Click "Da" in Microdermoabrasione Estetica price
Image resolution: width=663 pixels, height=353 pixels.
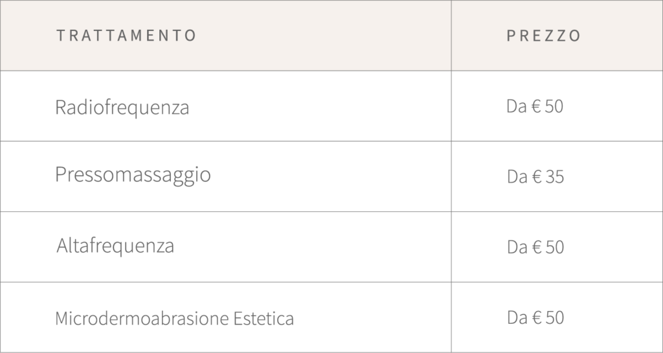pos(517,317)
